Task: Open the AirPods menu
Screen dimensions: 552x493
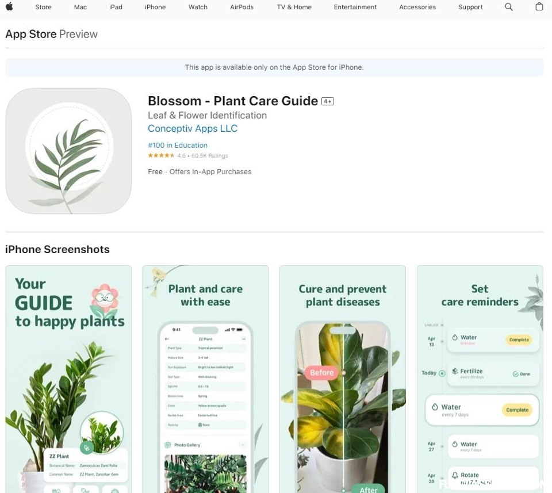Action: tap(242, 7)
